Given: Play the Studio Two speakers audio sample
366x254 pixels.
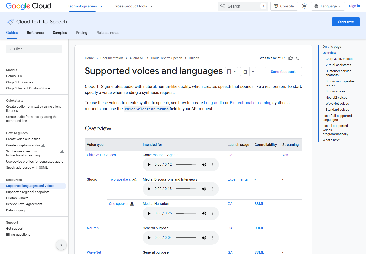Looking at the screenshot, I should (149, 189).
